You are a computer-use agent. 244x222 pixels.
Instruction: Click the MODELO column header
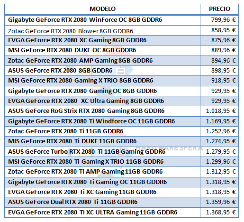pyautogui.click(x=102, y=9)
